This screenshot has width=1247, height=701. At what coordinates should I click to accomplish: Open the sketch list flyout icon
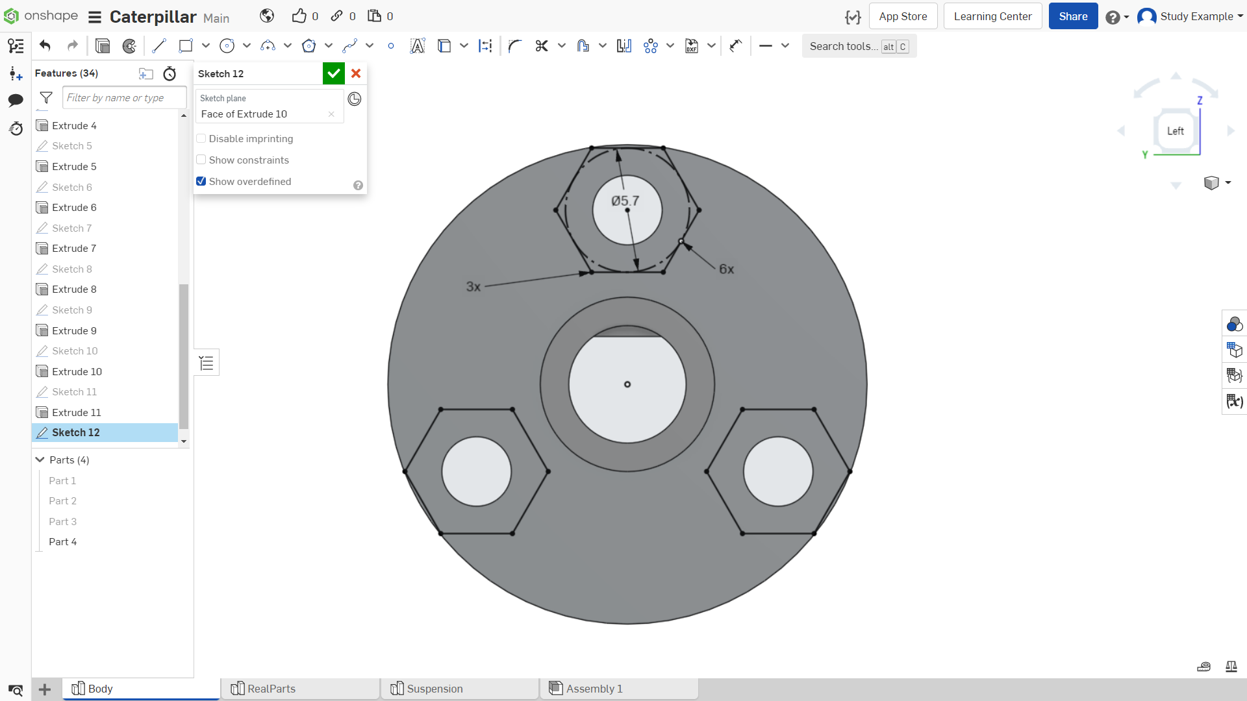click(x=207, y=362)
